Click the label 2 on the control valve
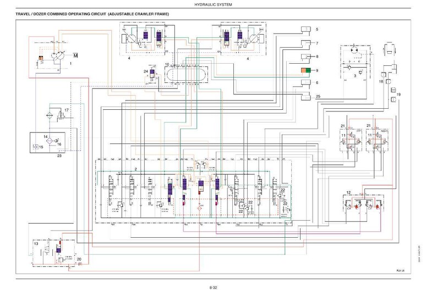Image resolution: width=437 pixels, height=290 pixels. click(136, 169)
